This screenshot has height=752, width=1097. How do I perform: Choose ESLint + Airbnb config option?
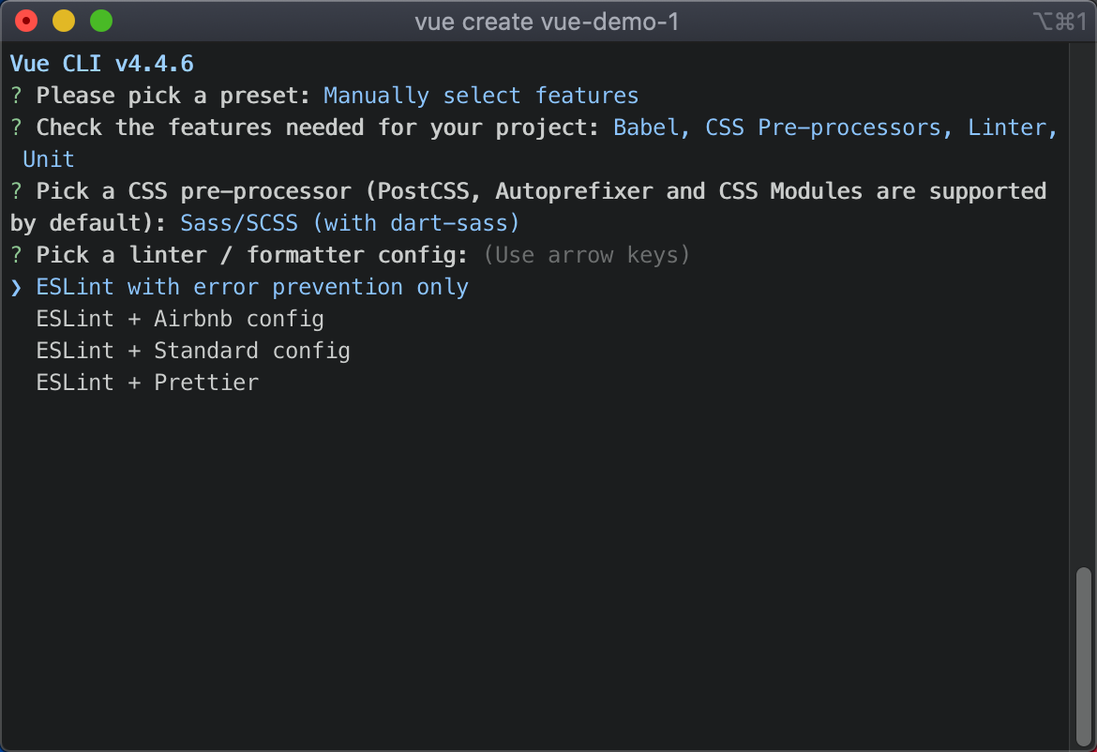tap(180, 319)
